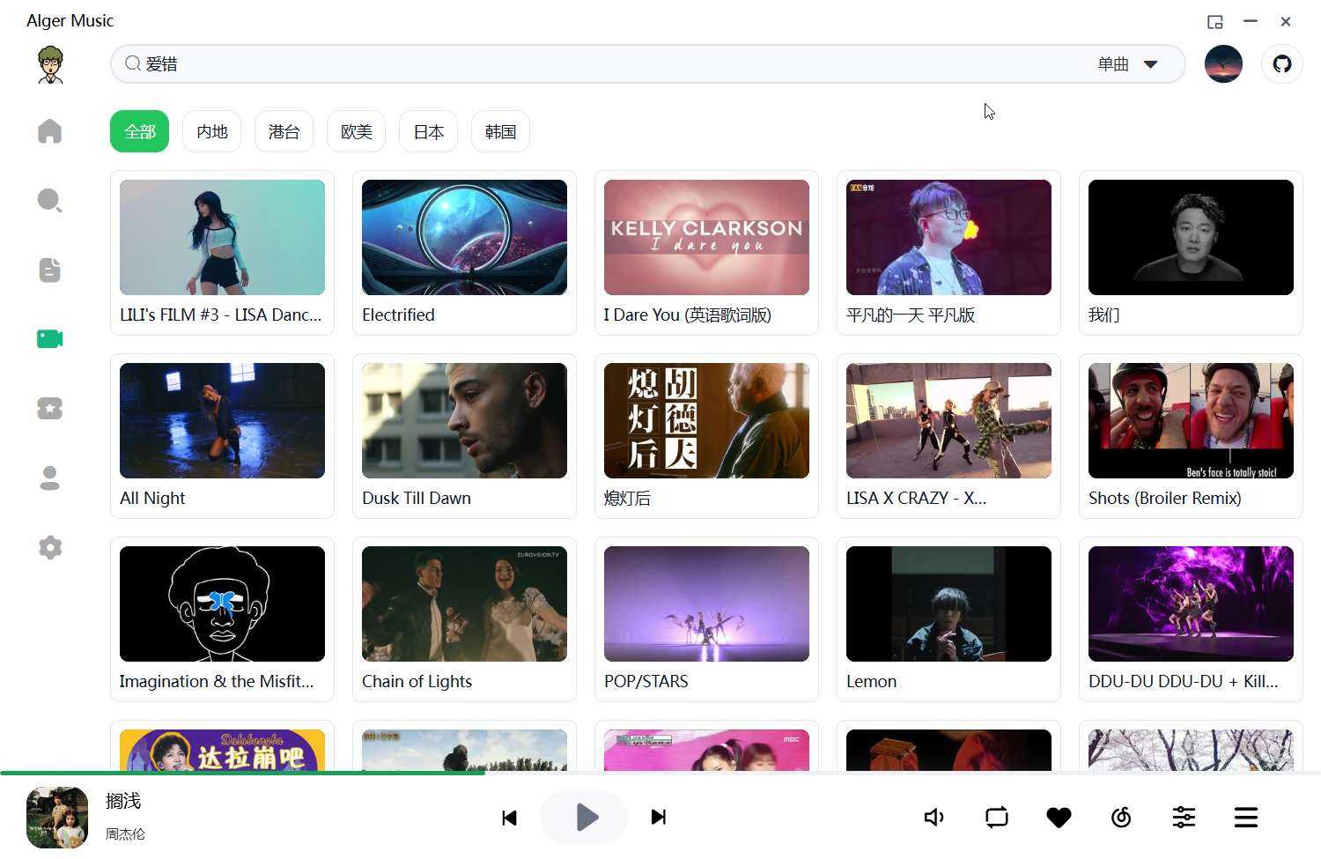Open the equalizer sliders icon
This screenshot has height=859, width=1321.
coord(1184,818)
